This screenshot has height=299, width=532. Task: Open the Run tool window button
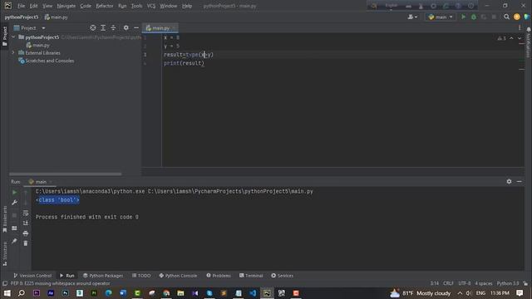click(x=66, y=276)
